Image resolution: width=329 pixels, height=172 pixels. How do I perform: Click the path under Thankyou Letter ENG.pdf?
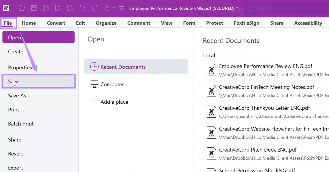(274, 116)
